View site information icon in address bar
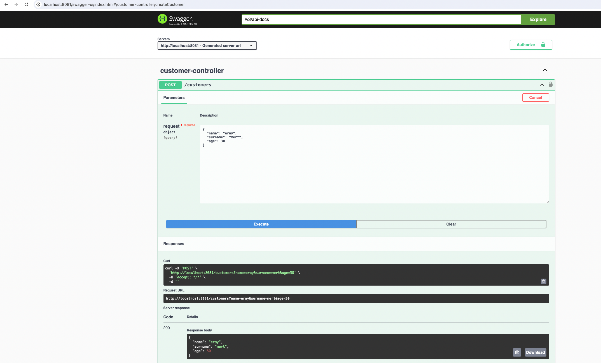Screen dimensions: 601x363 38,4
